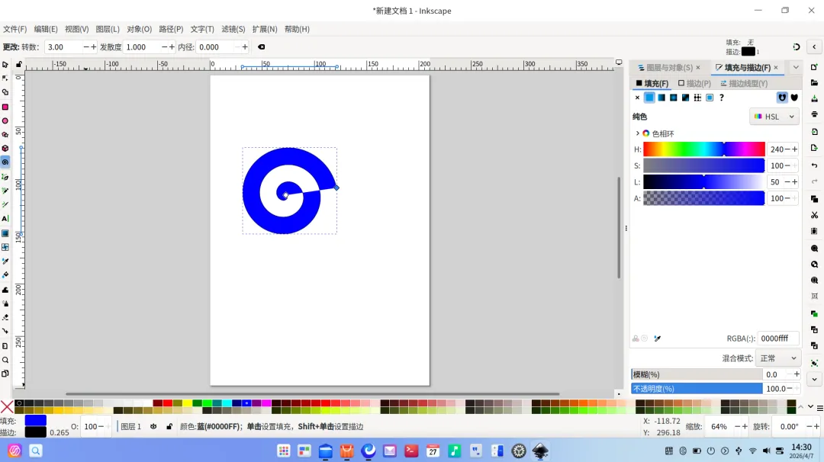Collapse the tool options bar chevron
The image size is (824, 462).
click(x=814, y=47)
